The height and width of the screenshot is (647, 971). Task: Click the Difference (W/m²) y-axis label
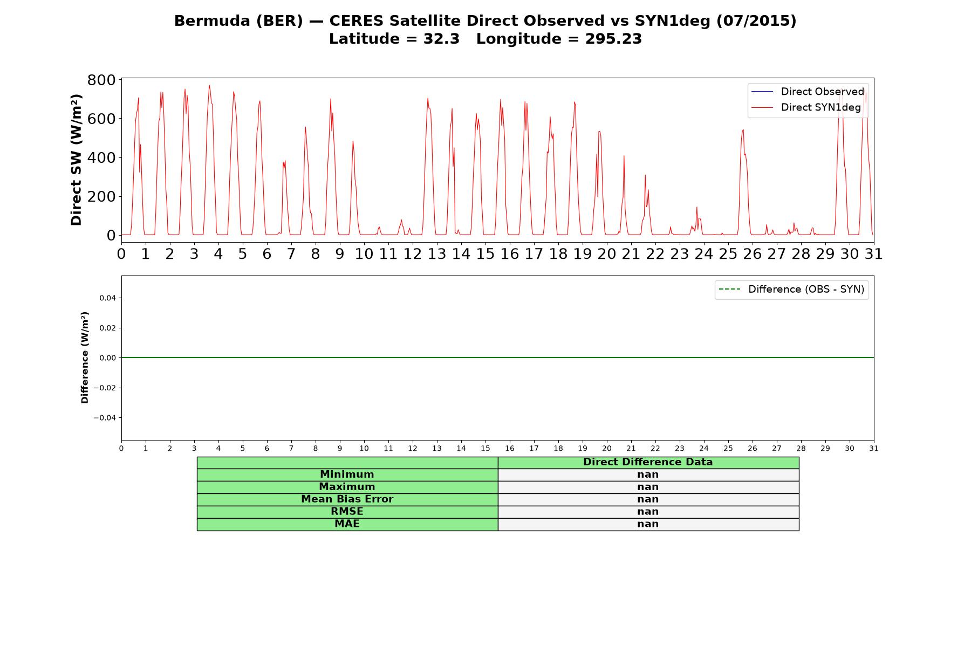(x=85, y=357)
